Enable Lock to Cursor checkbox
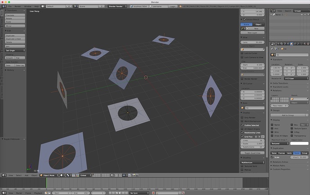This screenshot has height=195, width=310. (242, 53)
